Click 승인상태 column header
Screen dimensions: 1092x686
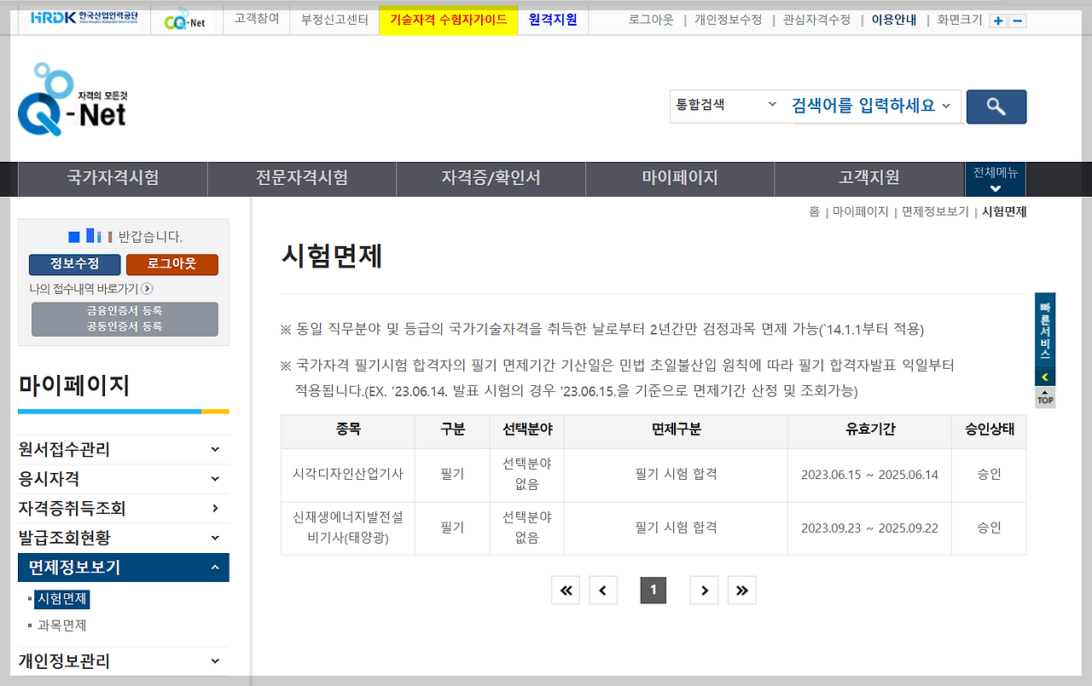point(990,429)
